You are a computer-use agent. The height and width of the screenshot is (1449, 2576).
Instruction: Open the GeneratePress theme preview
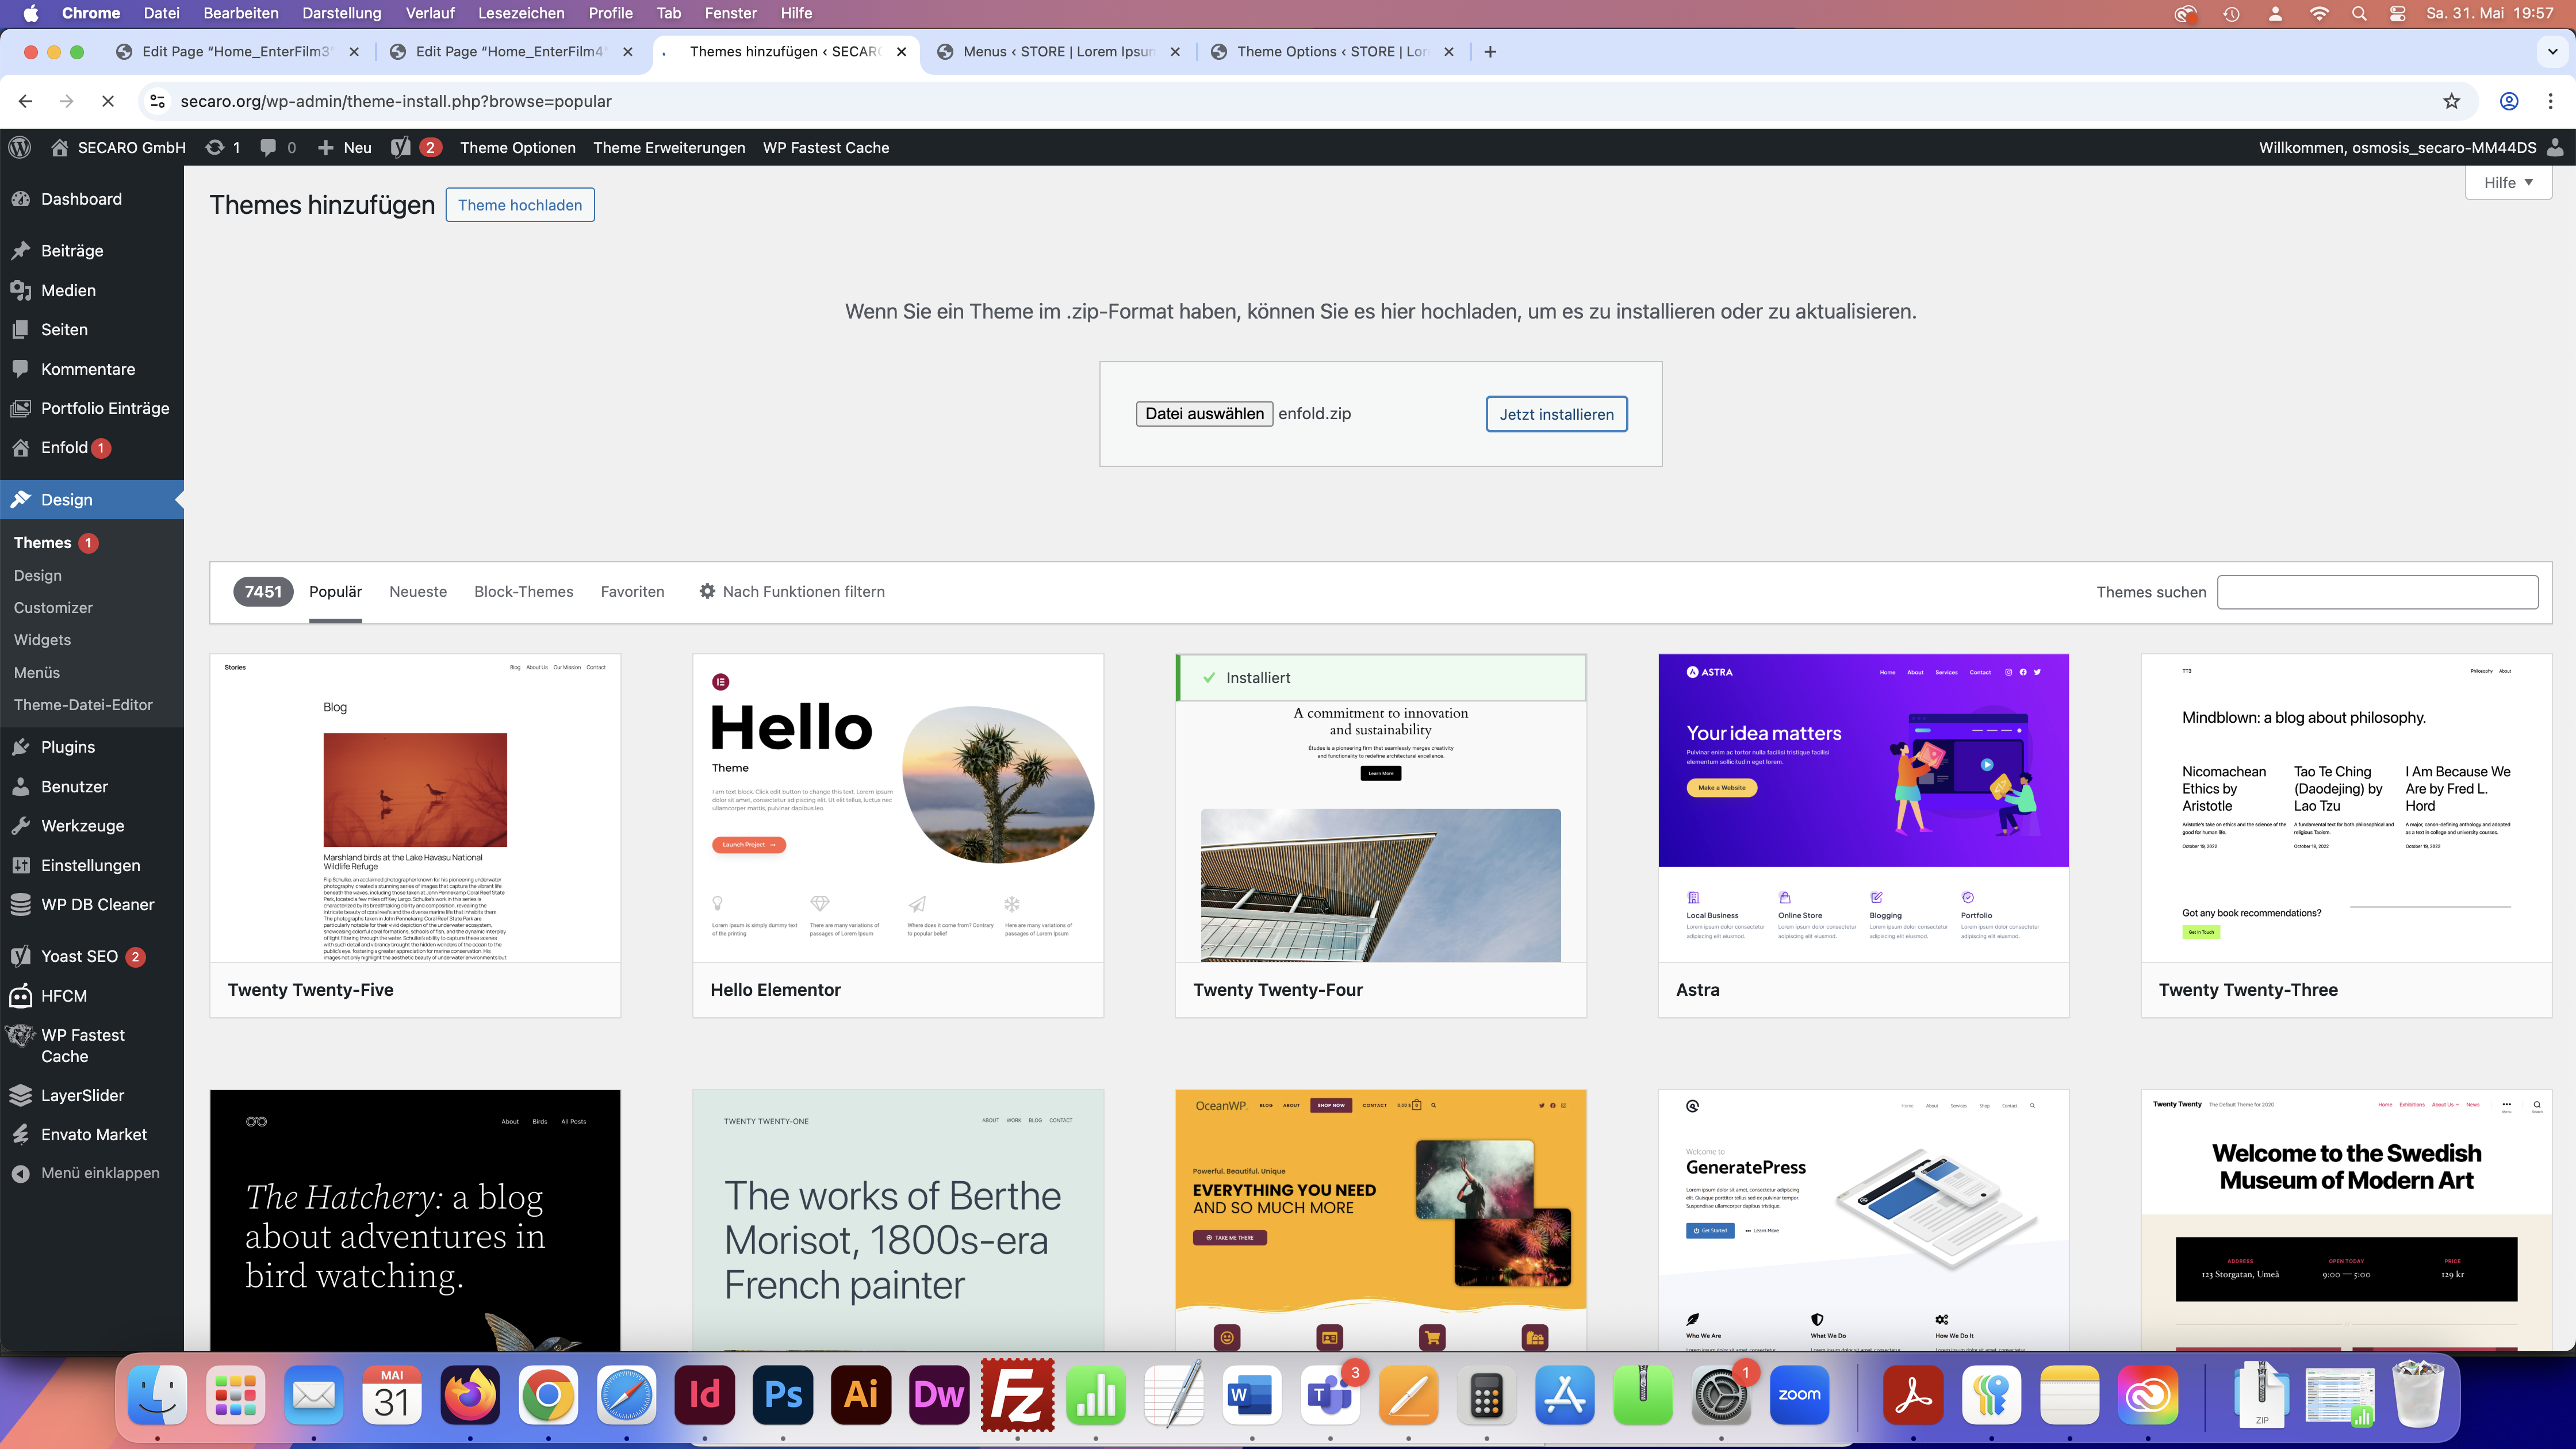coord(1863,1220)
